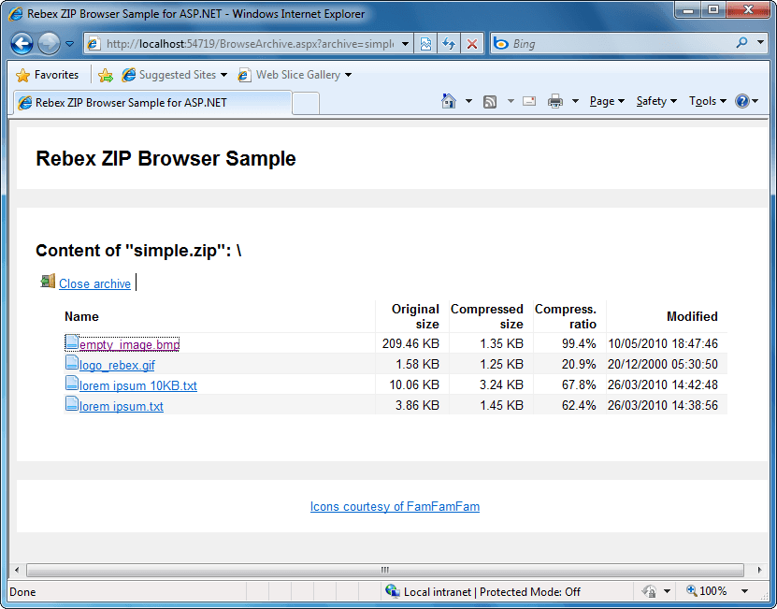Image resolution: width=777 pixels, height=609 pixels.
Task: Click the Local intranet security zone icon
Action: pyautogui.click(x=392, y=591)
